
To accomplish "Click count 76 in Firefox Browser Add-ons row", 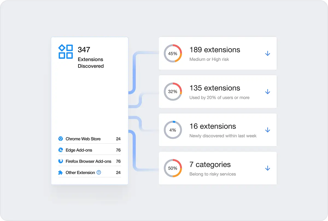I will click(118, 161).
